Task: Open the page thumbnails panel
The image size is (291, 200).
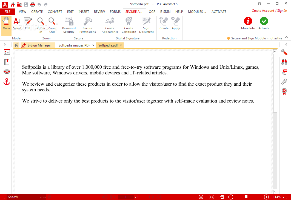Action: pyautogui.click(x=7, y=52)
